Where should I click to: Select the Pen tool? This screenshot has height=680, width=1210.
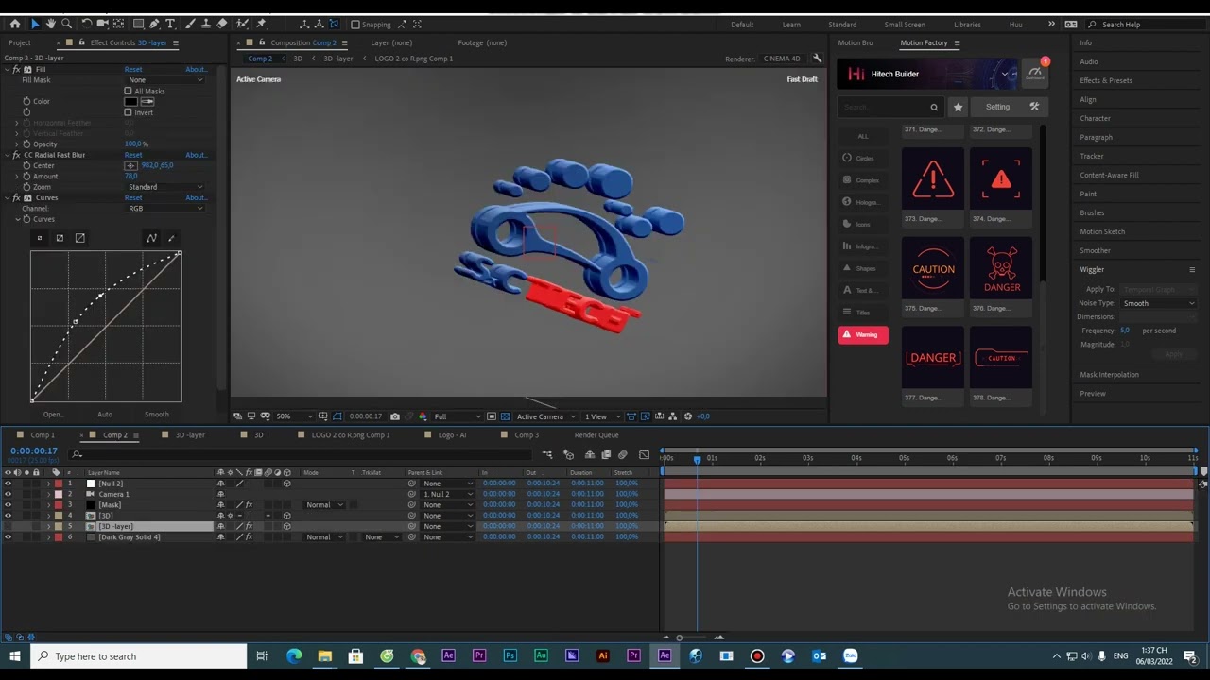click(x=154, y=24)
